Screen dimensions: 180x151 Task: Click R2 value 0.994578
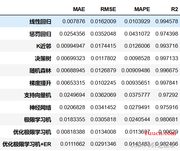167,21
